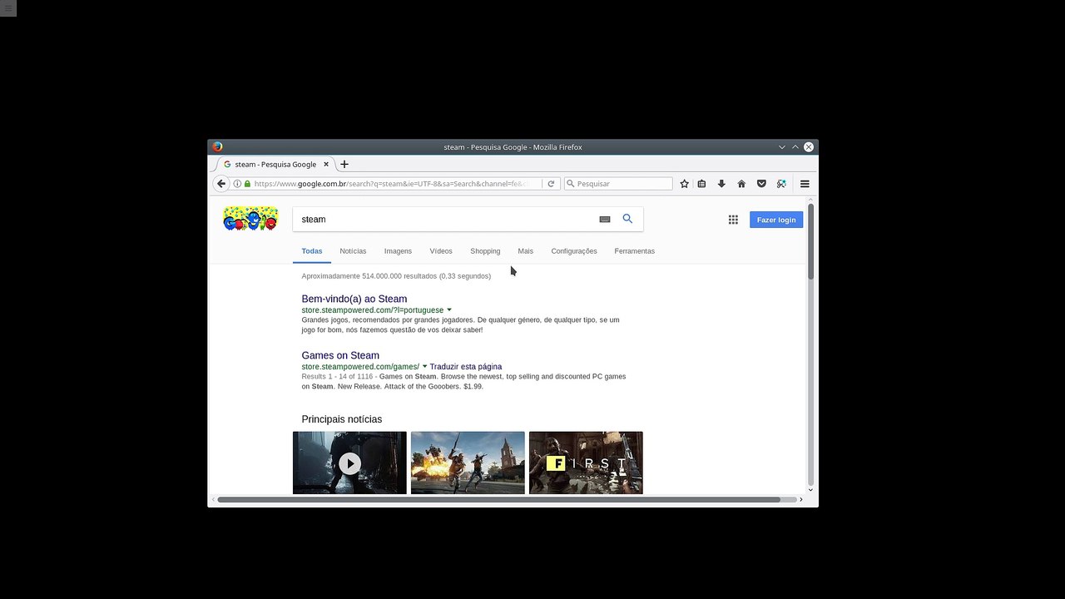This screenshot has height=599, width=1065.
Task: Go to Firefox home page icon
Action: (741, 184)
